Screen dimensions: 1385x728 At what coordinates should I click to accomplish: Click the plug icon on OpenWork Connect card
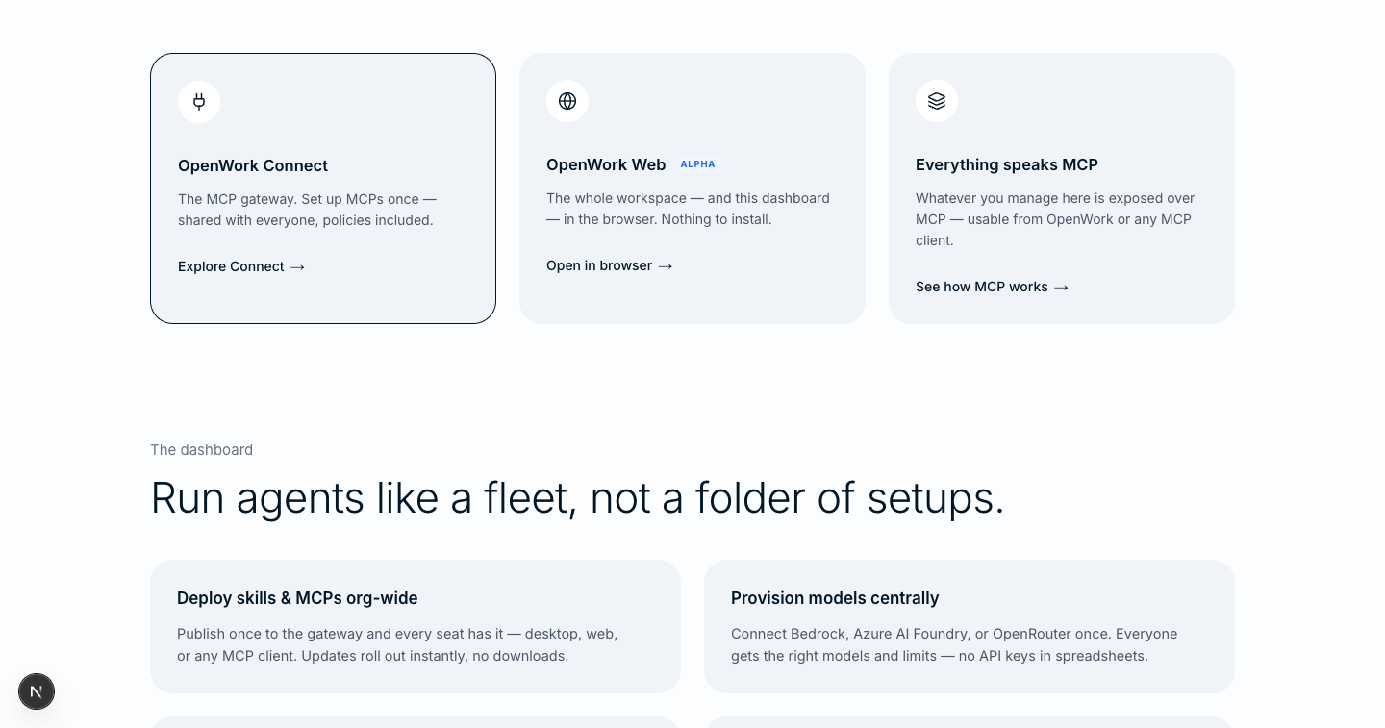coord(199,102)
